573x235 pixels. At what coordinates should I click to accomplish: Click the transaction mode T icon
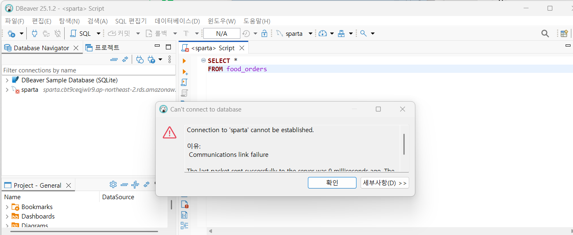(x=186, y=34)
